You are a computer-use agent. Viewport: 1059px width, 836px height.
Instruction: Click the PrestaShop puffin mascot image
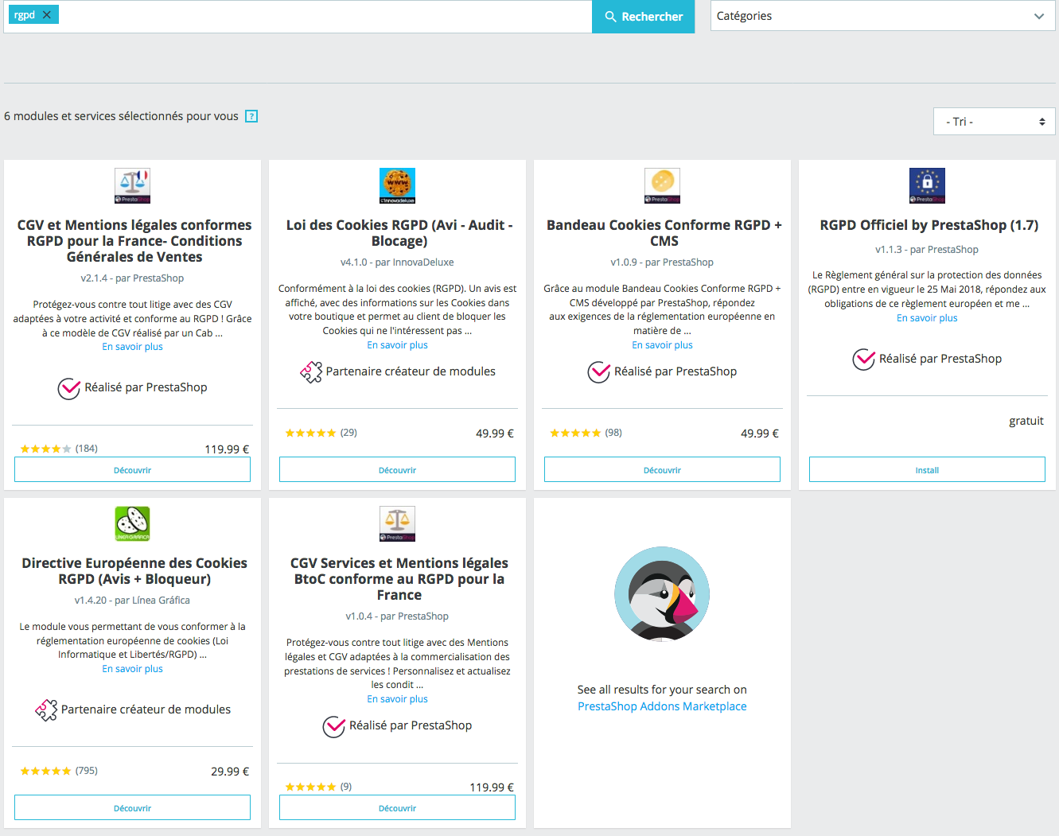[662, 594]
